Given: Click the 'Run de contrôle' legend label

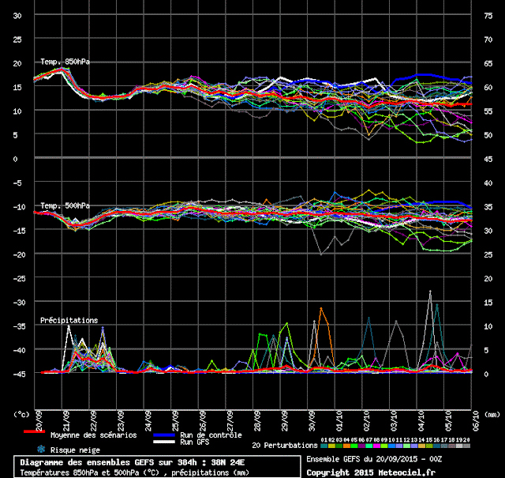Looking at the screenshot, I should coord(211,435).
